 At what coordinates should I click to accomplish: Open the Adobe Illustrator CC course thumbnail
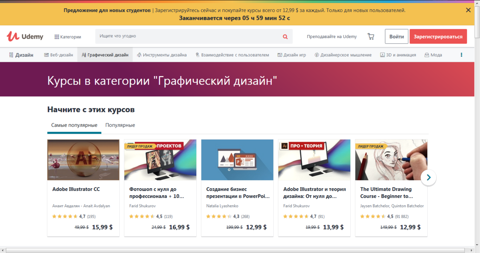click(83, 160)
